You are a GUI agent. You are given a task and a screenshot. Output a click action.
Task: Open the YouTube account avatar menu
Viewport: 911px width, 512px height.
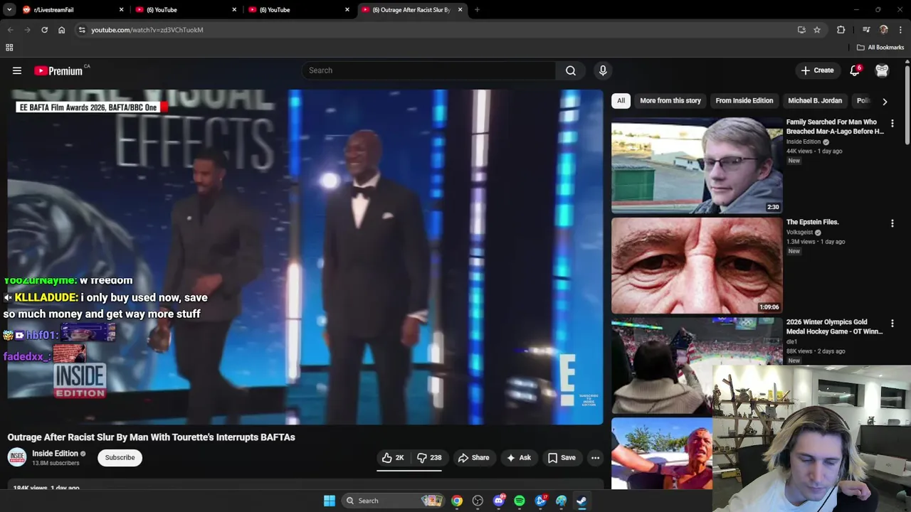[x=882, y=70]
